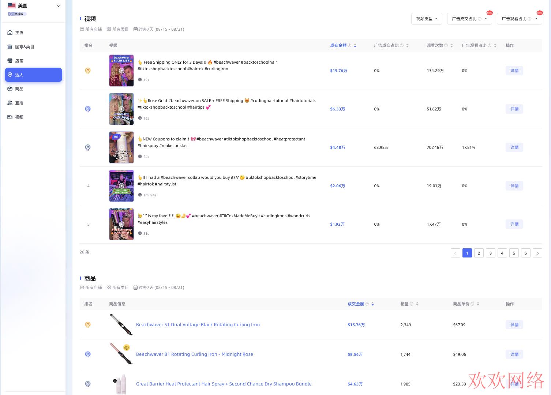Viewport: 551px width, 395px height.
Task: Click the Beachwaver B1 Midnight Rose image
Action: (121, 354)
